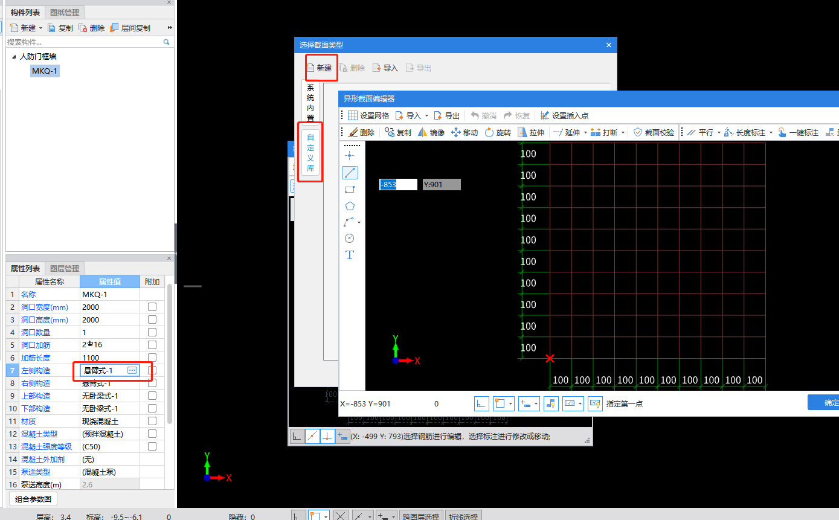
Task: Switch to 属性列表 tab
Action: [x=25, y=268]
